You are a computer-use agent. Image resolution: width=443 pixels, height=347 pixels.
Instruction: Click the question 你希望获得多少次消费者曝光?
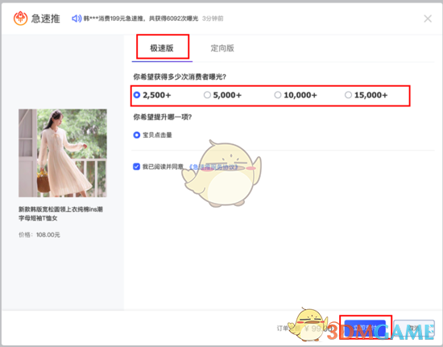[x=180, y=76]
